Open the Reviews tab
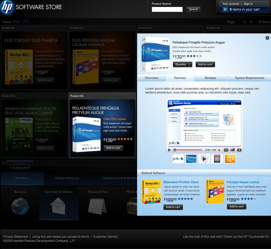This screenshot has height=249, width=271. 211,78
